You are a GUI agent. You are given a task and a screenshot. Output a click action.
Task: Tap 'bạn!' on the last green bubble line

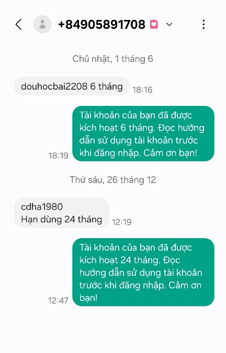[x=88, y=298]
